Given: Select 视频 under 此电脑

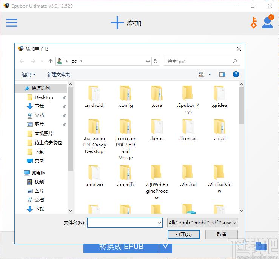Looking at the screenshot, I should (39, 182).
